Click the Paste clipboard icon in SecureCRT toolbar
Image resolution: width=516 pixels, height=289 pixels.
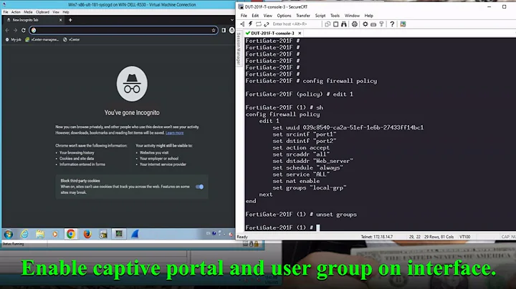(335, 24)
